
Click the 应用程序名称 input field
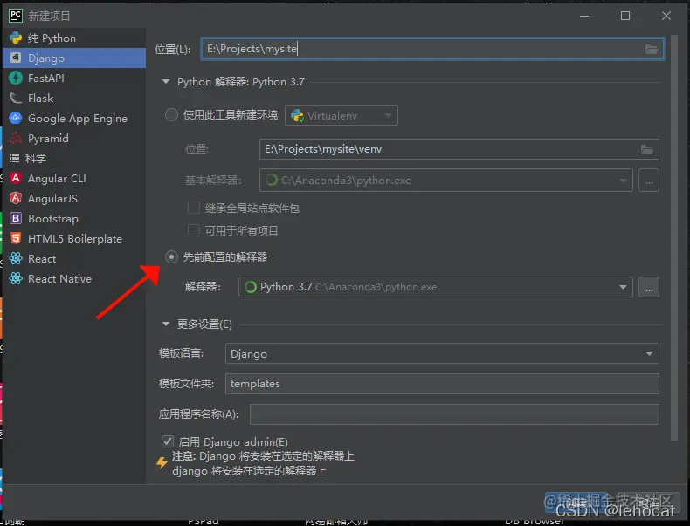click(x=454, y=414)
